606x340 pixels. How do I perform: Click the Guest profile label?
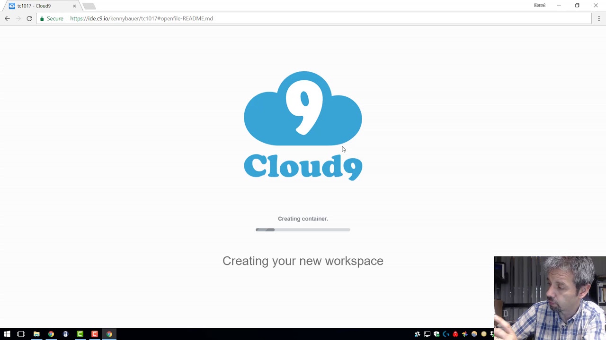[540, 5]
